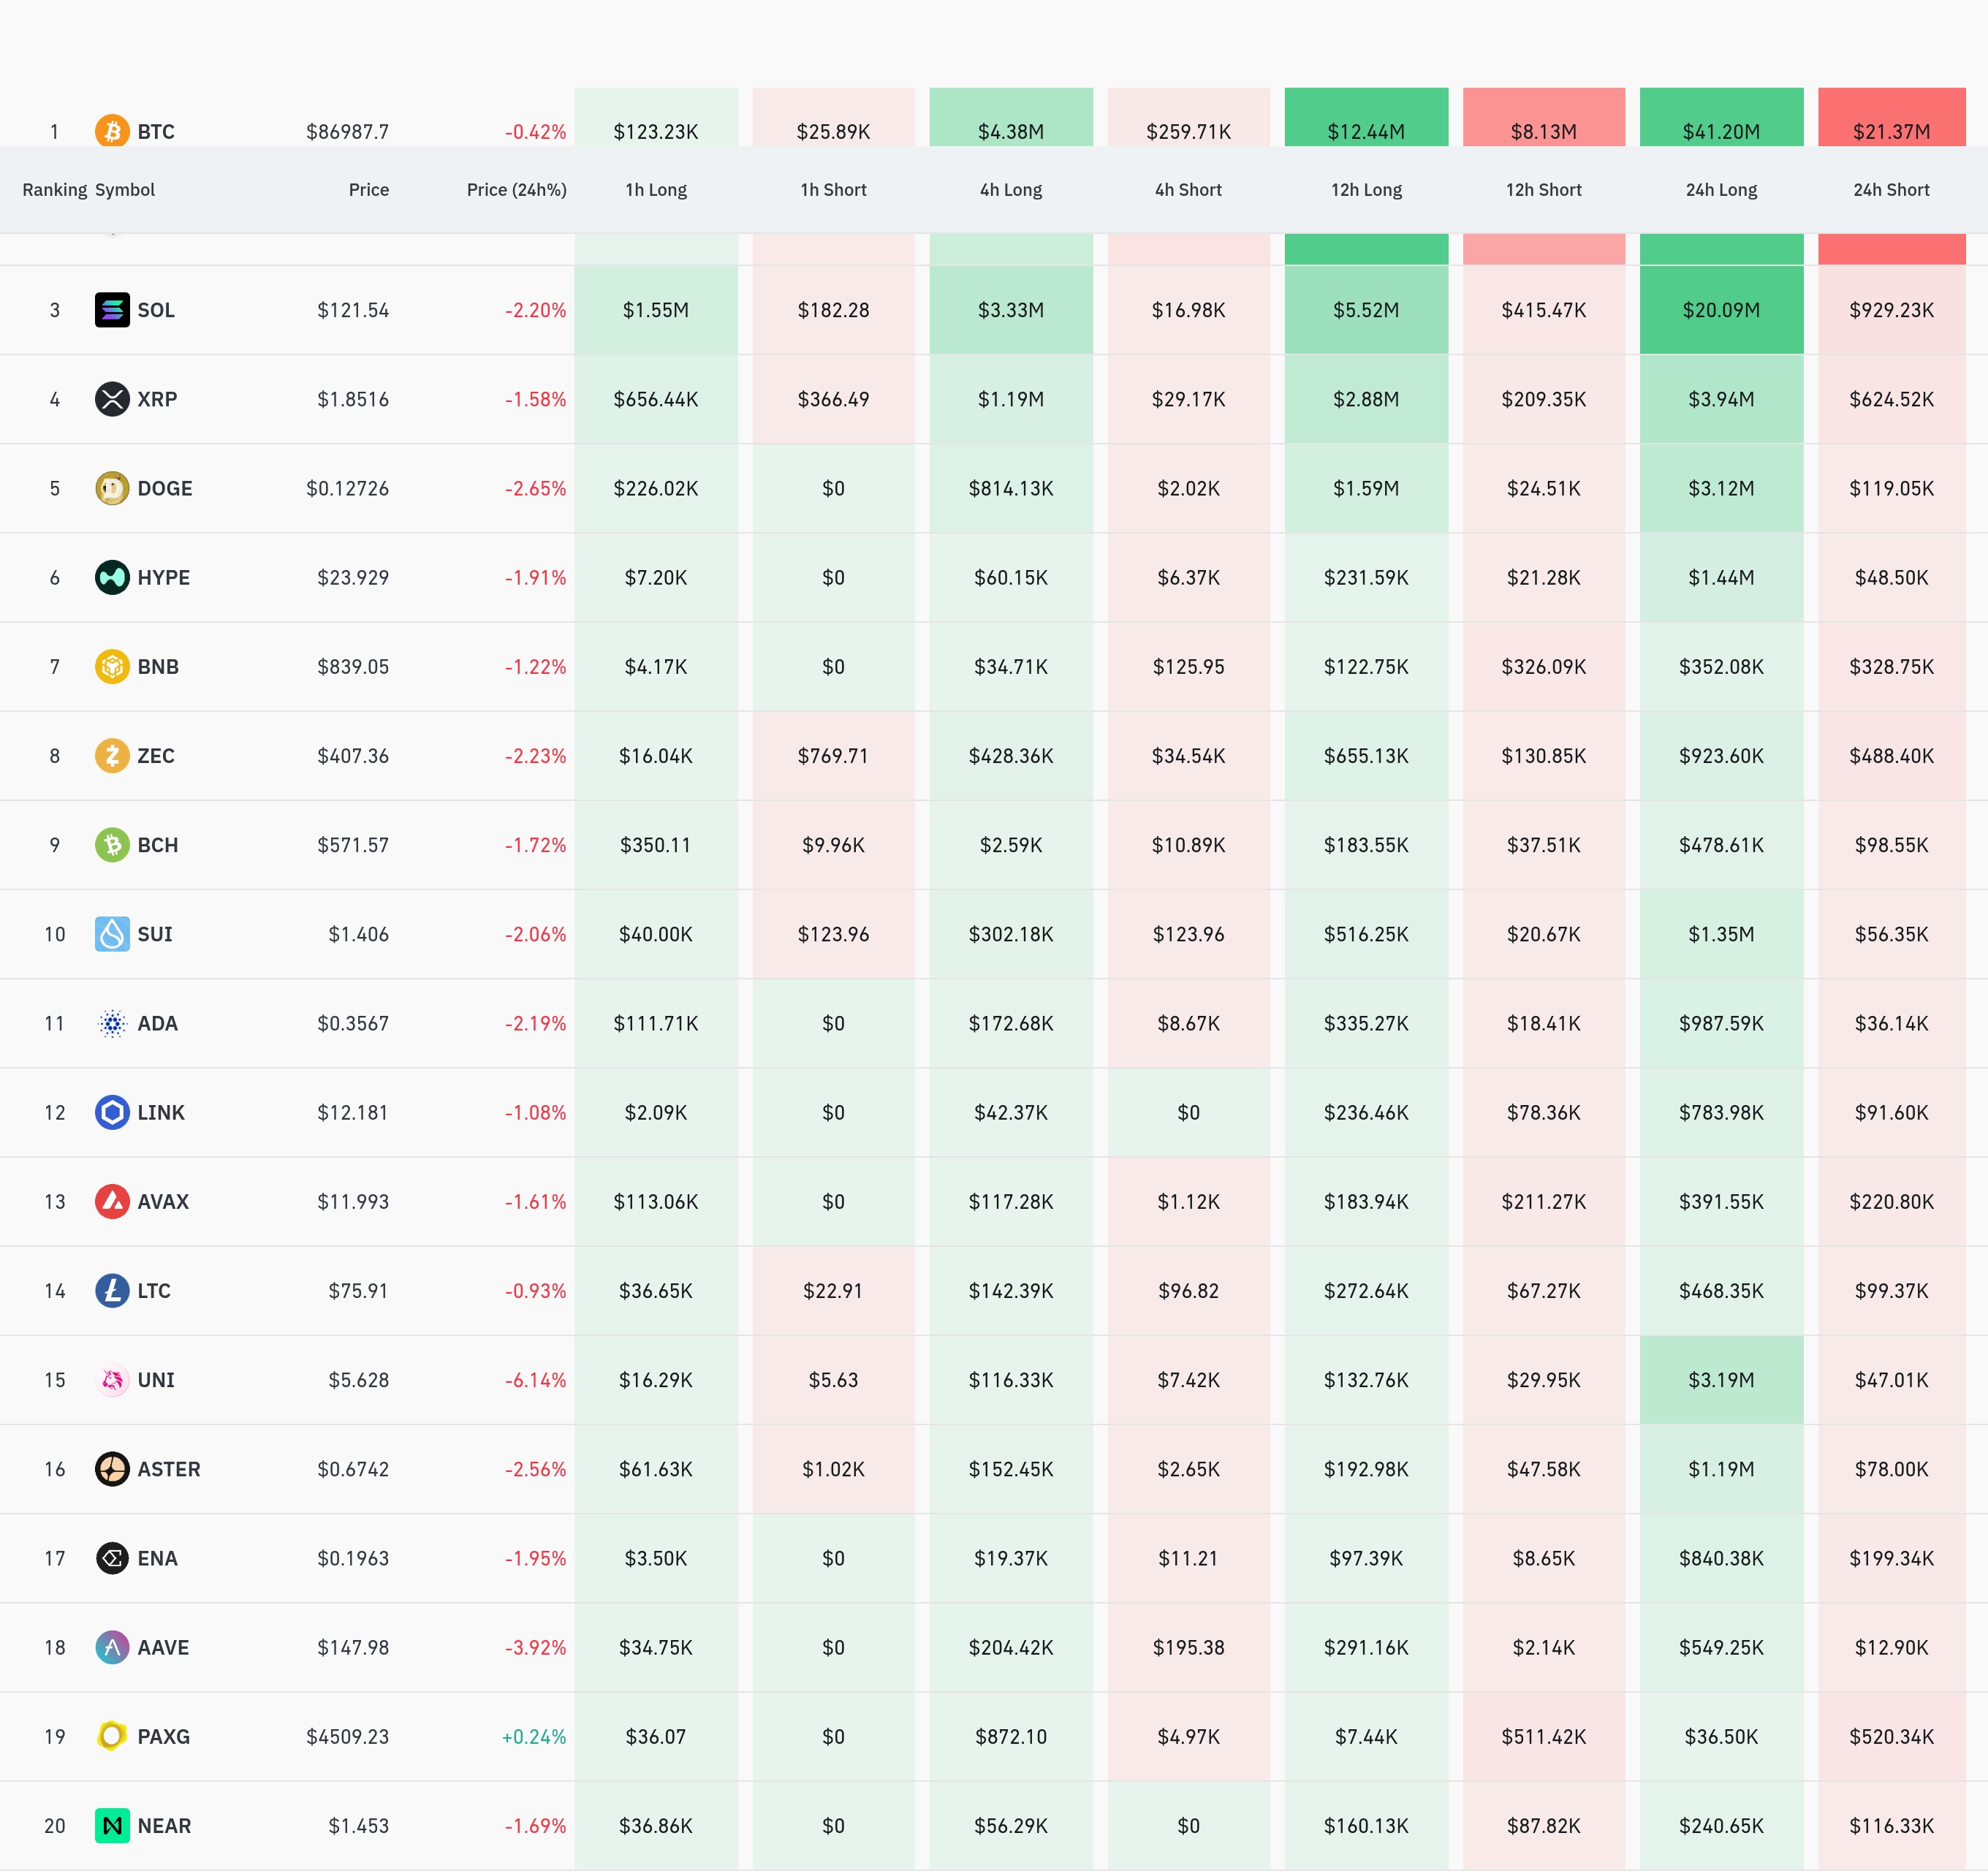This screenshot has width=1988, height=1871.
Task: Sort by Price (24h%) header
Action: [x=516, y=190]
